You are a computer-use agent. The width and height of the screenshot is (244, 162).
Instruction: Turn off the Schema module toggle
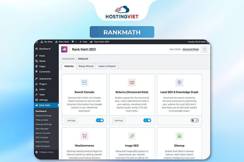(x=147, y=120)
